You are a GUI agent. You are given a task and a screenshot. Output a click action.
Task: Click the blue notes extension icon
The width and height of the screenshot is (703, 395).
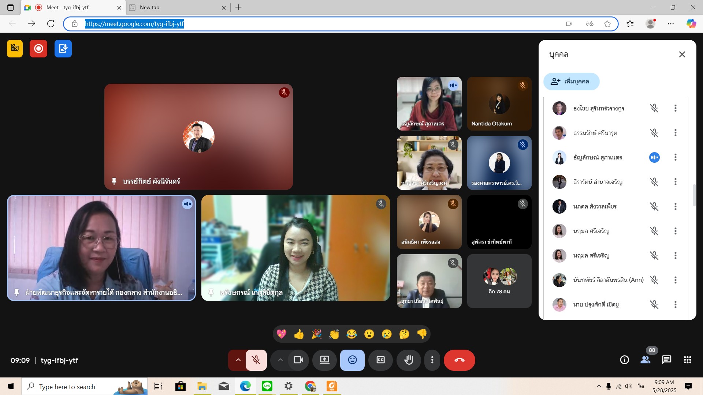pos(63,49)
